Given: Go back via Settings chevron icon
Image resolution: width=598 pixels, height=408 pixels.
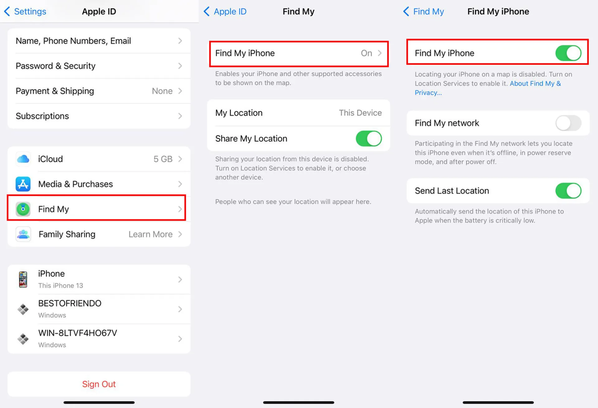Looking at the screenshot, I should (7, 12).
